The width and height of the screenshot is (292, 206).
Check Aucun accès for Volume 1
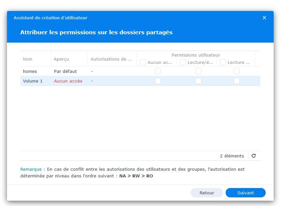pyautogui.click(x=158, y=81)
